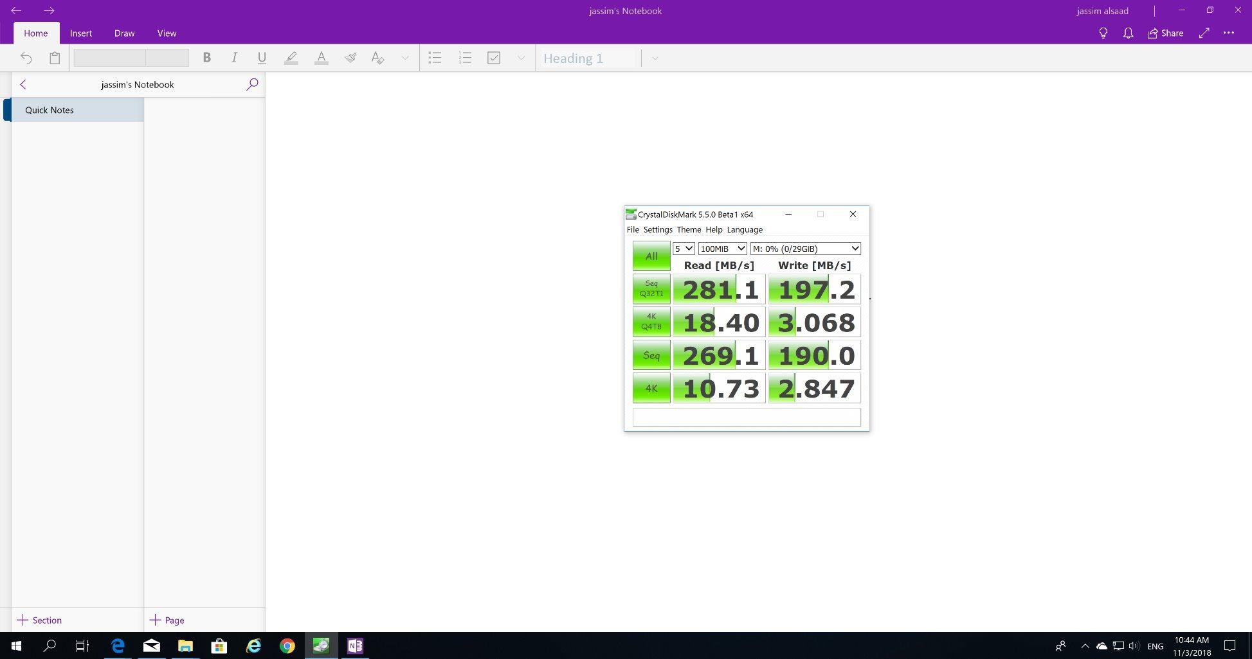The width and height of the screenshot is (1252, 659).
Task: Click the Bold formatting icon
Action: pyautogui.click(x=206, y=58)
